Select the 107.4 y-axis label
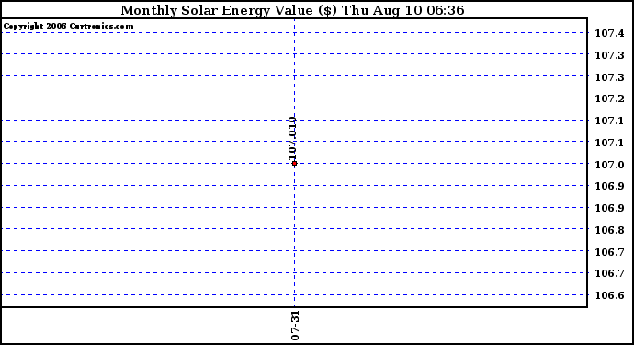This screenshot has height=345, width=634. click(609, 33)
